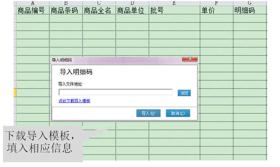Click the 导入(O) button
Screen dimensions: 280x167
pyautogui.click(x=148, y=113)
